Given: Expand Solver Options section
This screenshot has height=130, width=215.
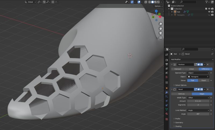Looking at the screenshot, I should click(180, 85).
